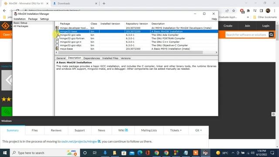Open the Settings menu in MinGW
Screen dimensions: 279x157
pyautogui.click(x=44, y=19)
